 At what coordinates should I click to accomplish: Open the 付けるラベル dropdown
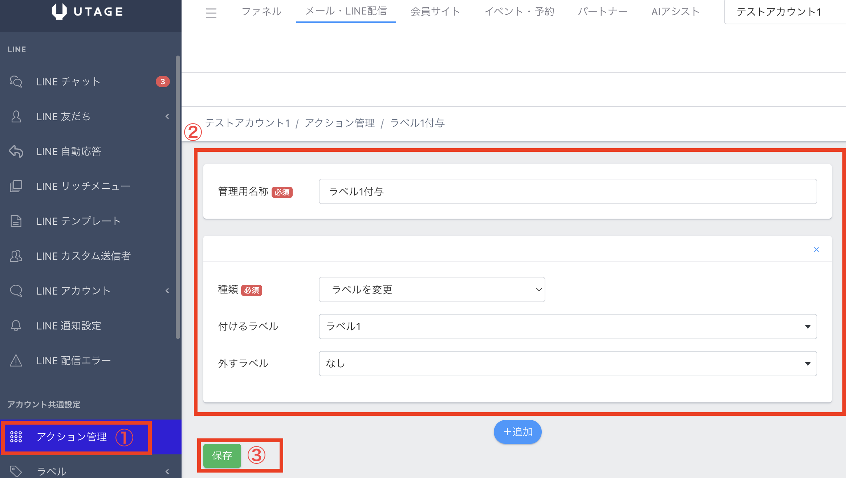coord(568,327)
